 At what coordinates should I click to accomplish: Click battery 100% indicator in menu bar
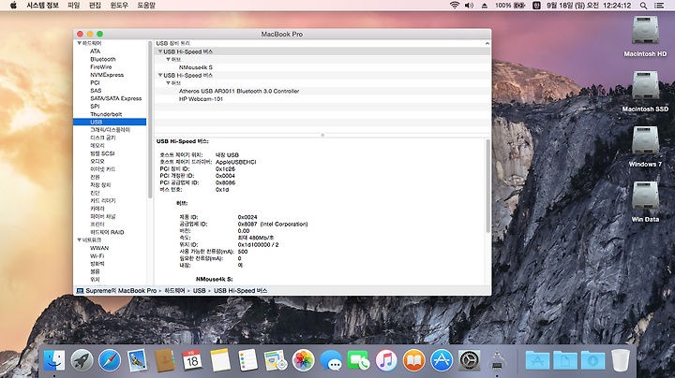(x=510, y=6)
